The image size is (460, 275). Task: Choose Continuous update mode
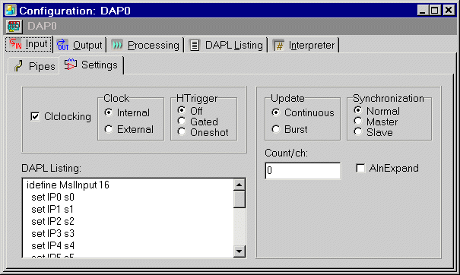pos(276,112)
